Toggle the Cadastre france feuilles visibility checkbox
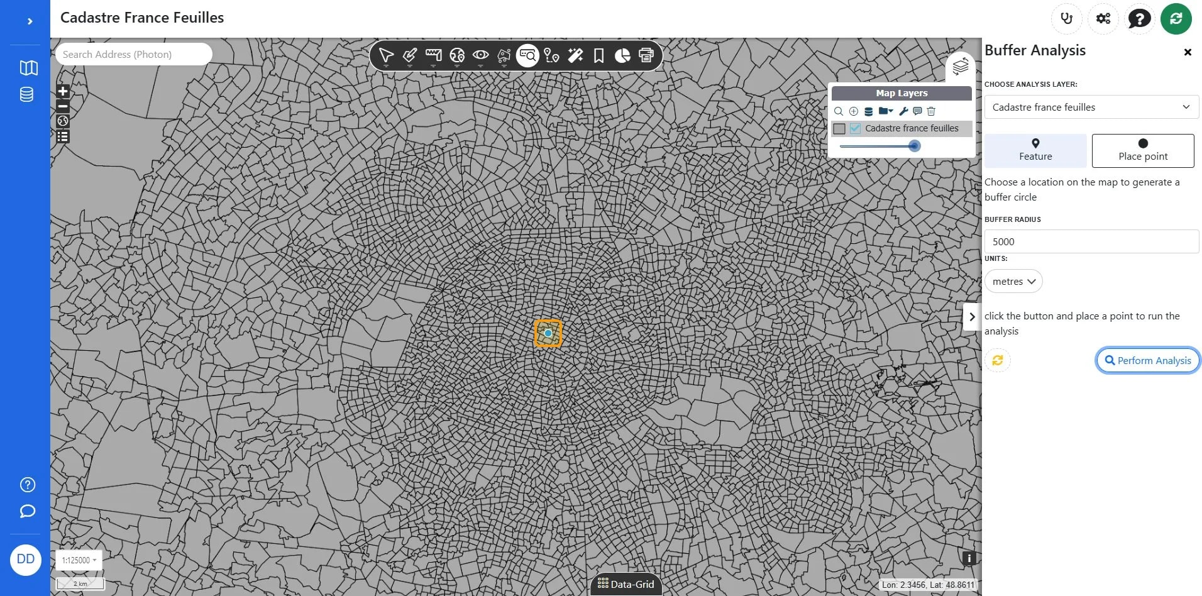This screenshot has width=1202, height=596. (855, 128)
